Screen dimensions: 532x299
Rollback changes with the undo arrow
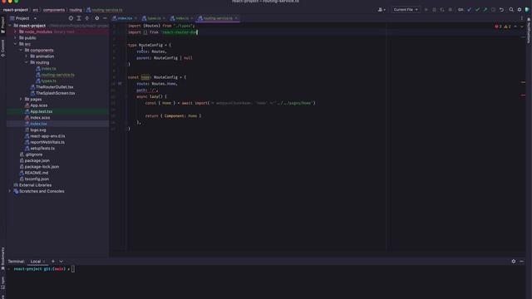pyautogui.click(x=501, y=10)
